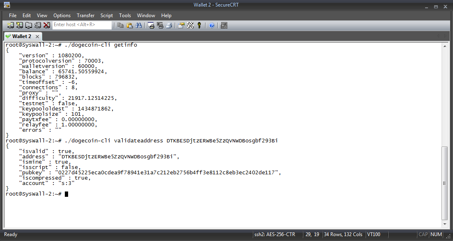The width and height of the screenshot is (453, 241).
Task: Click the CAP indicator in status bar
Action: pyautogui.click(x=423, y=235)
